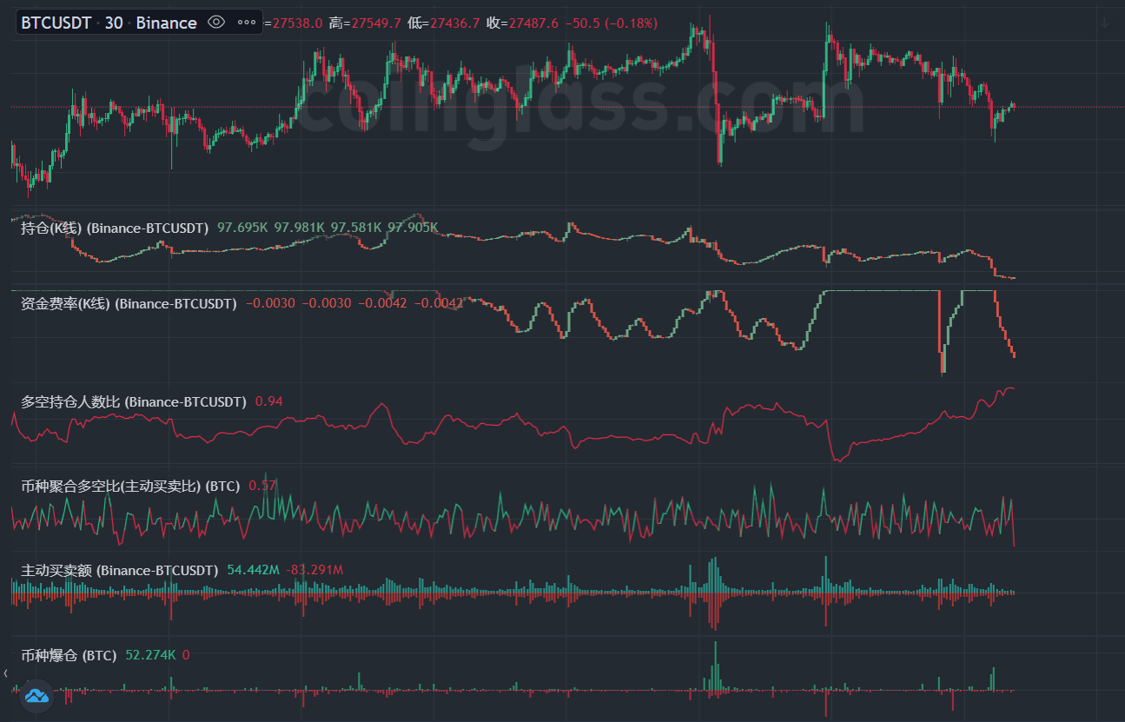Click the TradingView cloud logo badge
Screen dimensions: 1125x722
pos(36,696)
